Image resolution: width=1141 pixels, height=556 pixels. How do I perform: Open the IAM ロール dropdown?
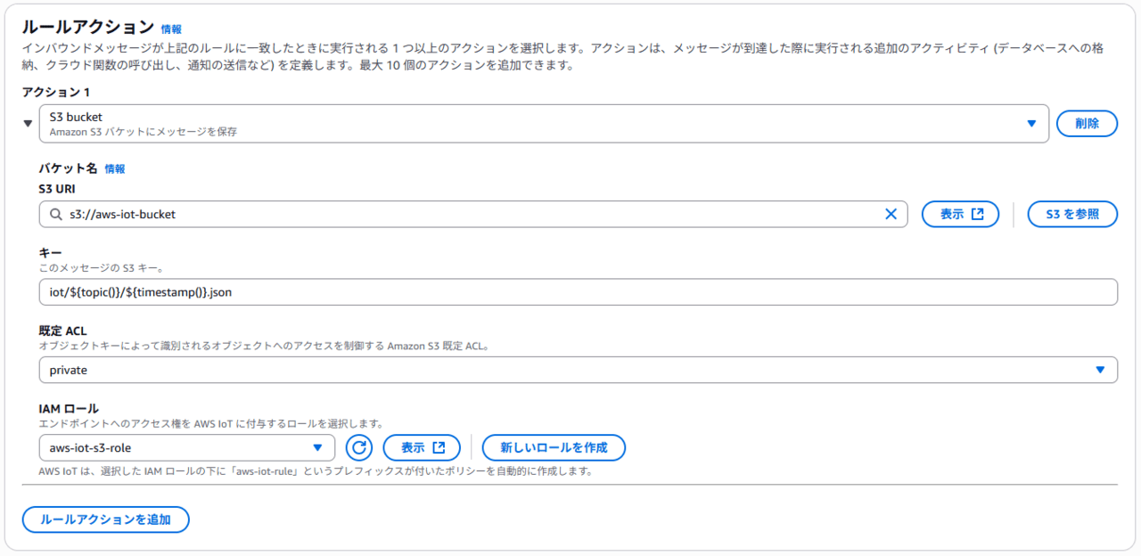coord(178,447)
